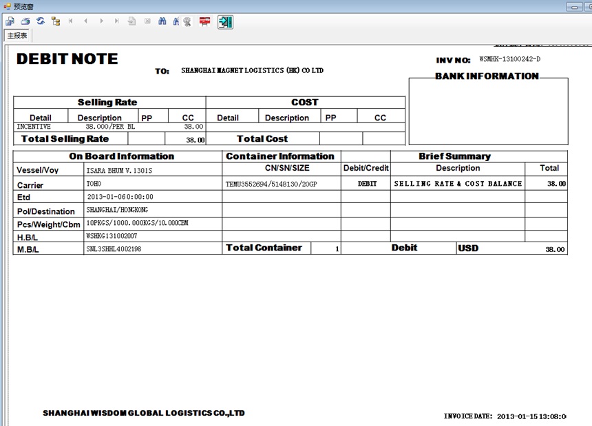Click the Selling Rate section header
Viewport: 592px width, 426px height.
click(x=107, y=103)
